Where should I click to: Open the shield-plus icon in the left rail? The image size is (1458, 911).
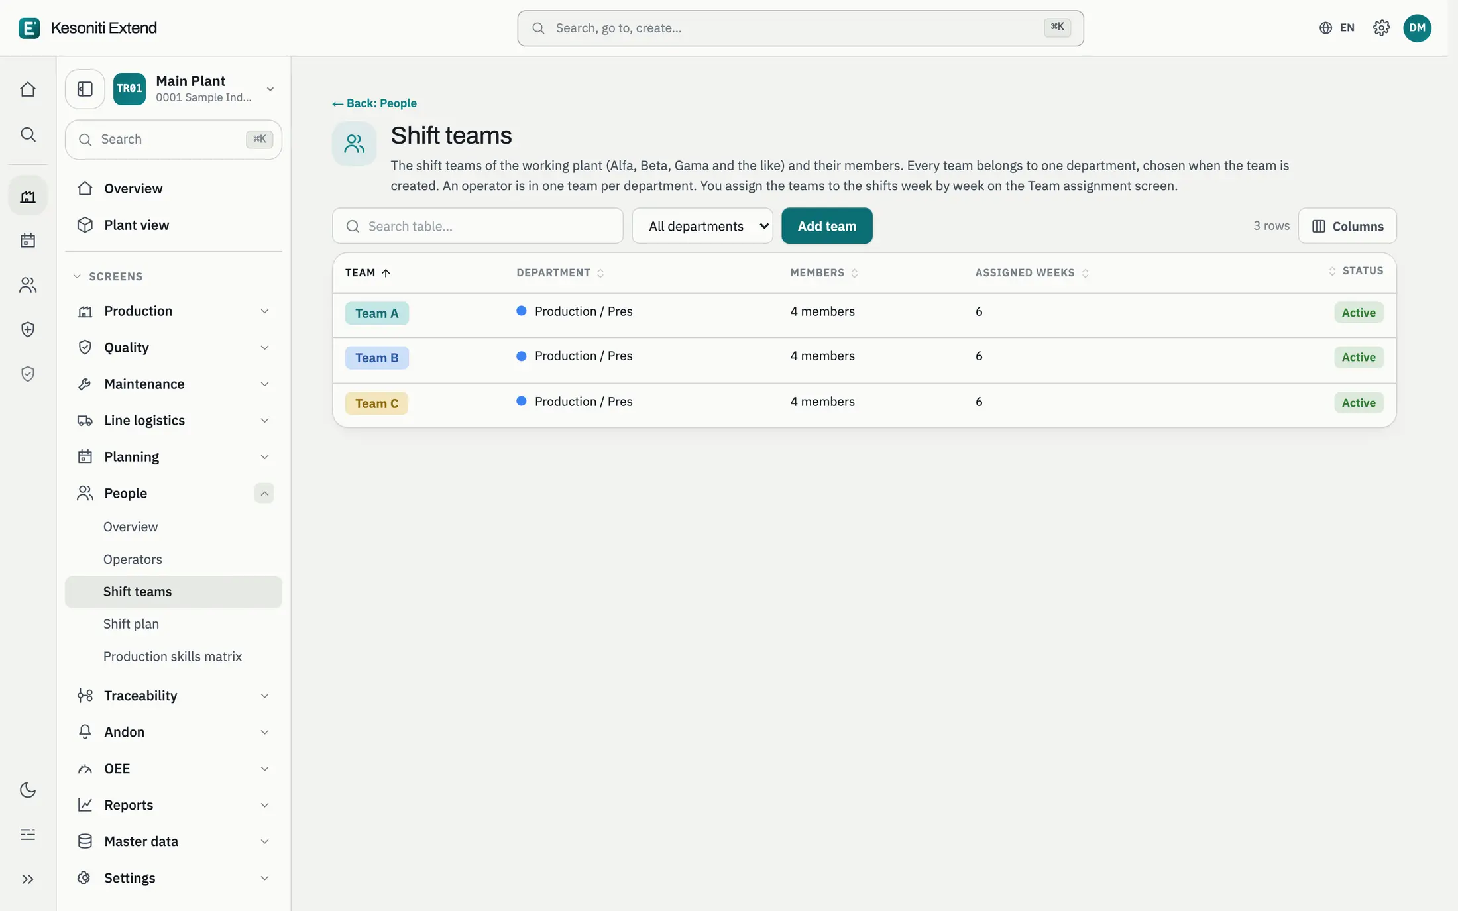28,329
